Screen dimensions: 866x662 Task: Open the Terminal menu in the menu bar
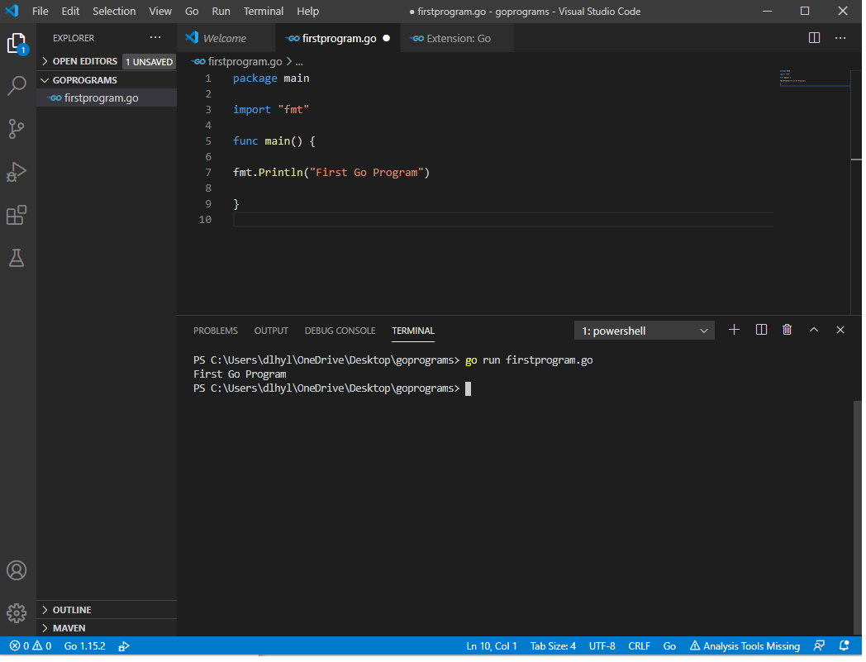tap(263, 11)
